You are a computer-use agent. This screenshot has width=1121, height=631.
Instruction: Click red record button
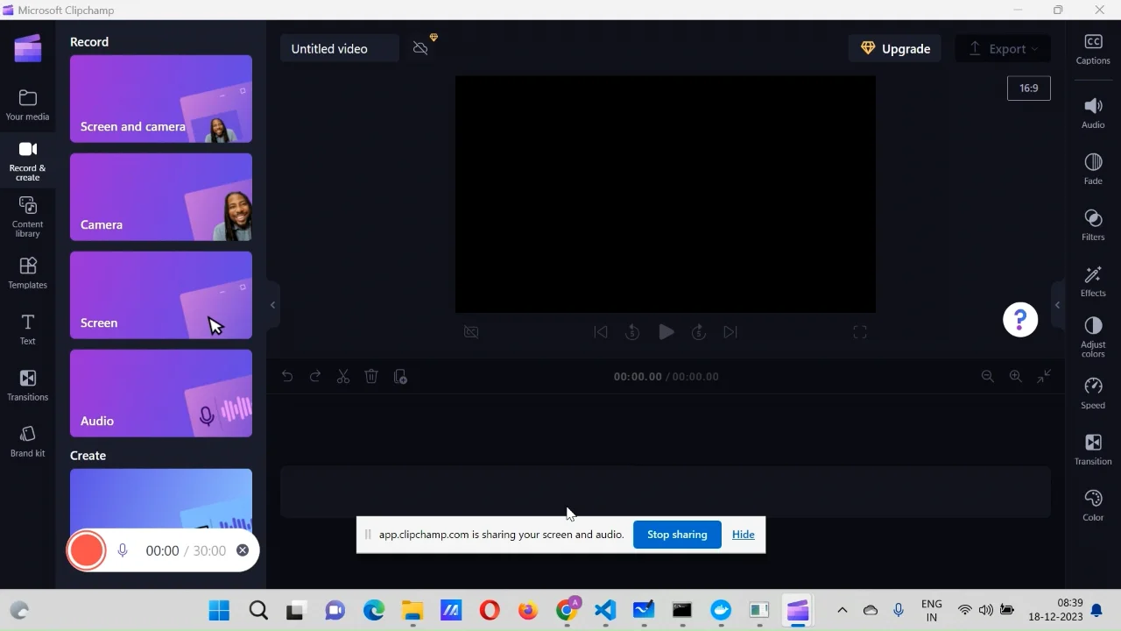click(x=87, y=550)
